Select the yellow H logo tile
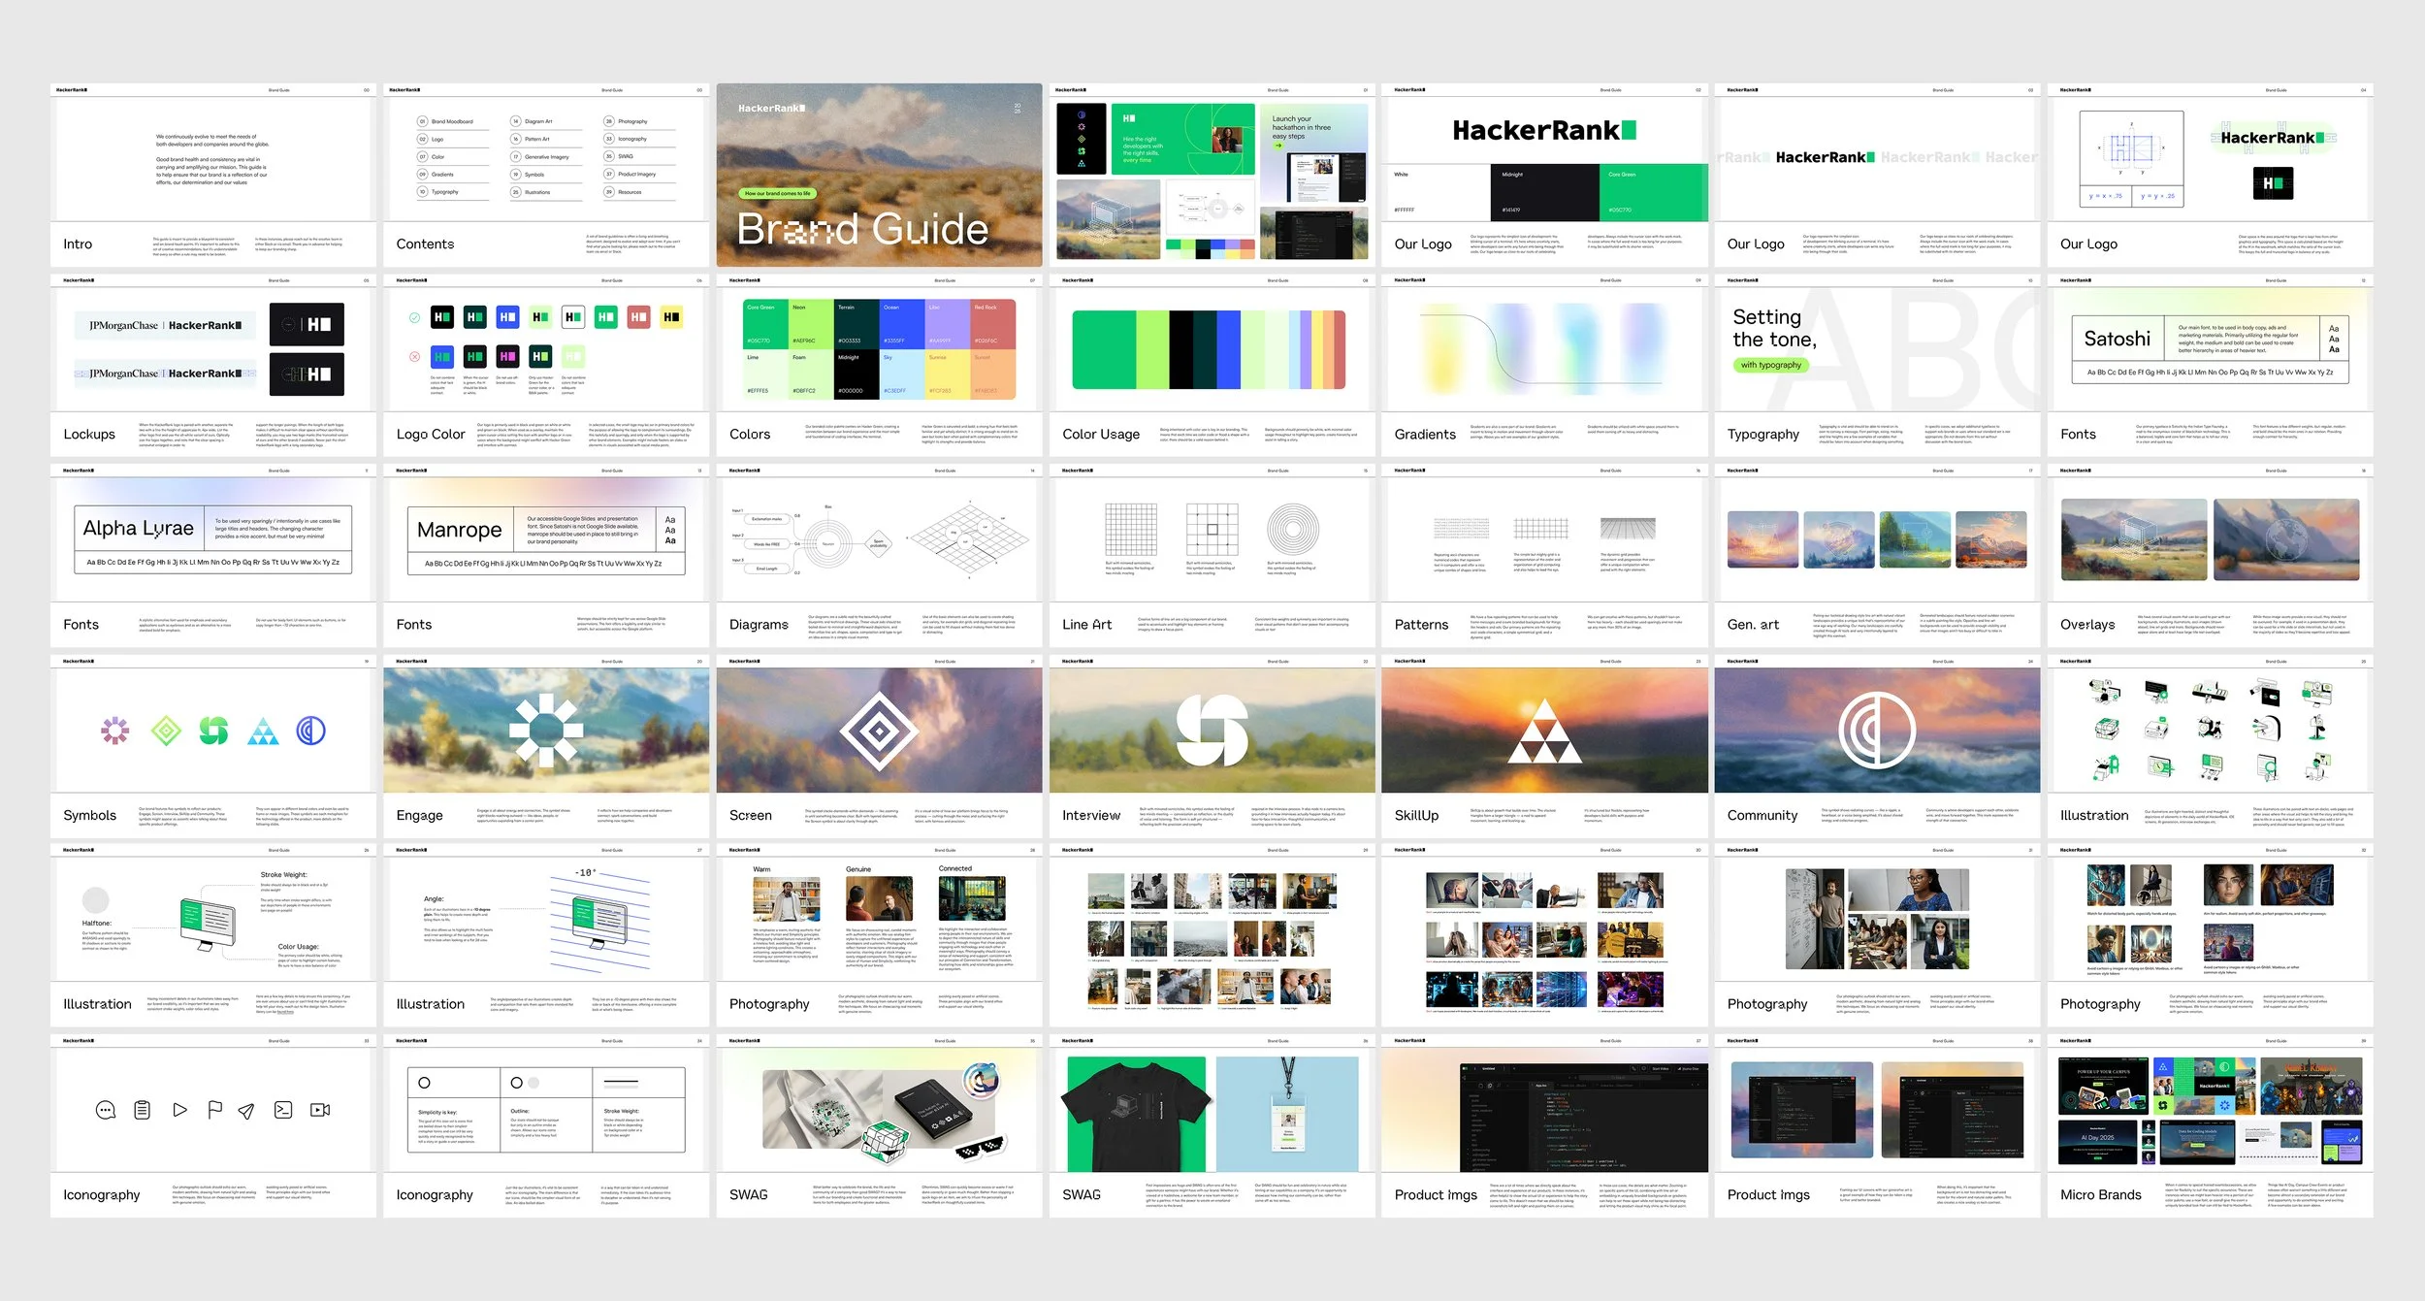Viewport: 2425px width, 1301px height. coord(671,317)
